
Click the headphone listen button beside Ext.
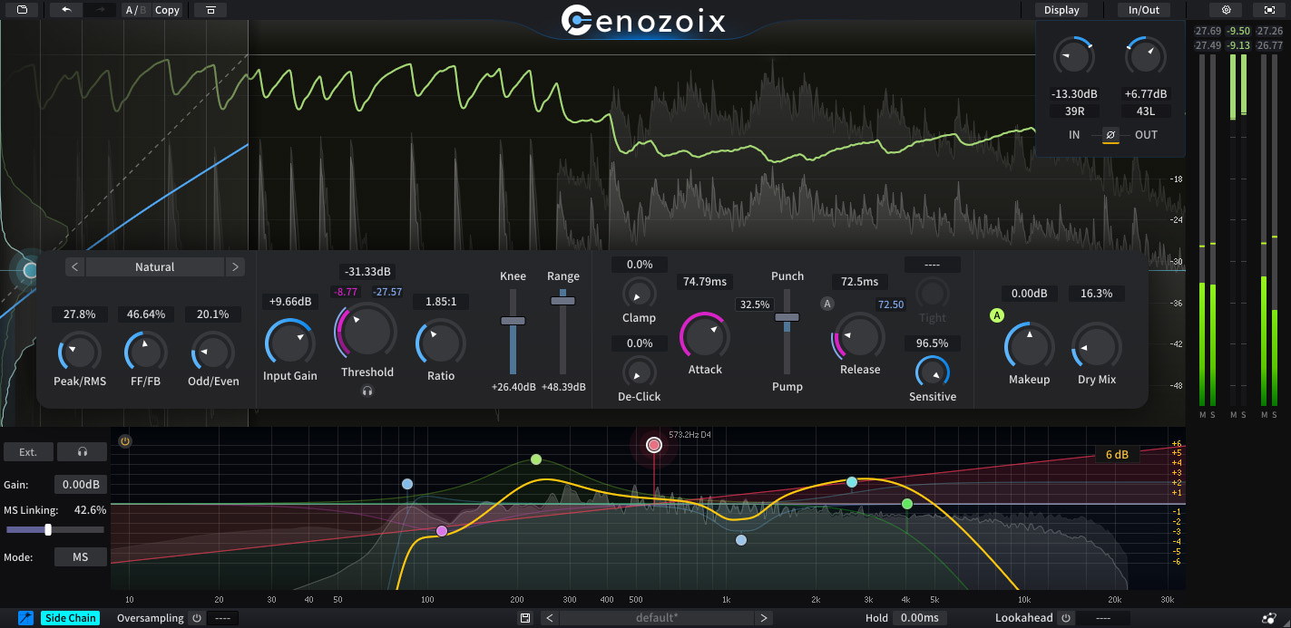point(83,451)
